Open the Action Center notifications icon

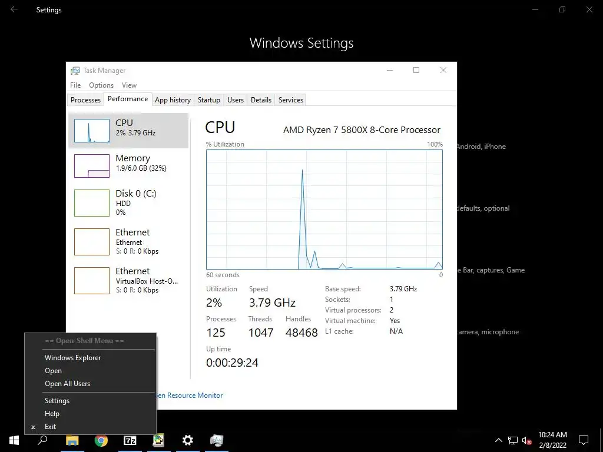[584, 440]
